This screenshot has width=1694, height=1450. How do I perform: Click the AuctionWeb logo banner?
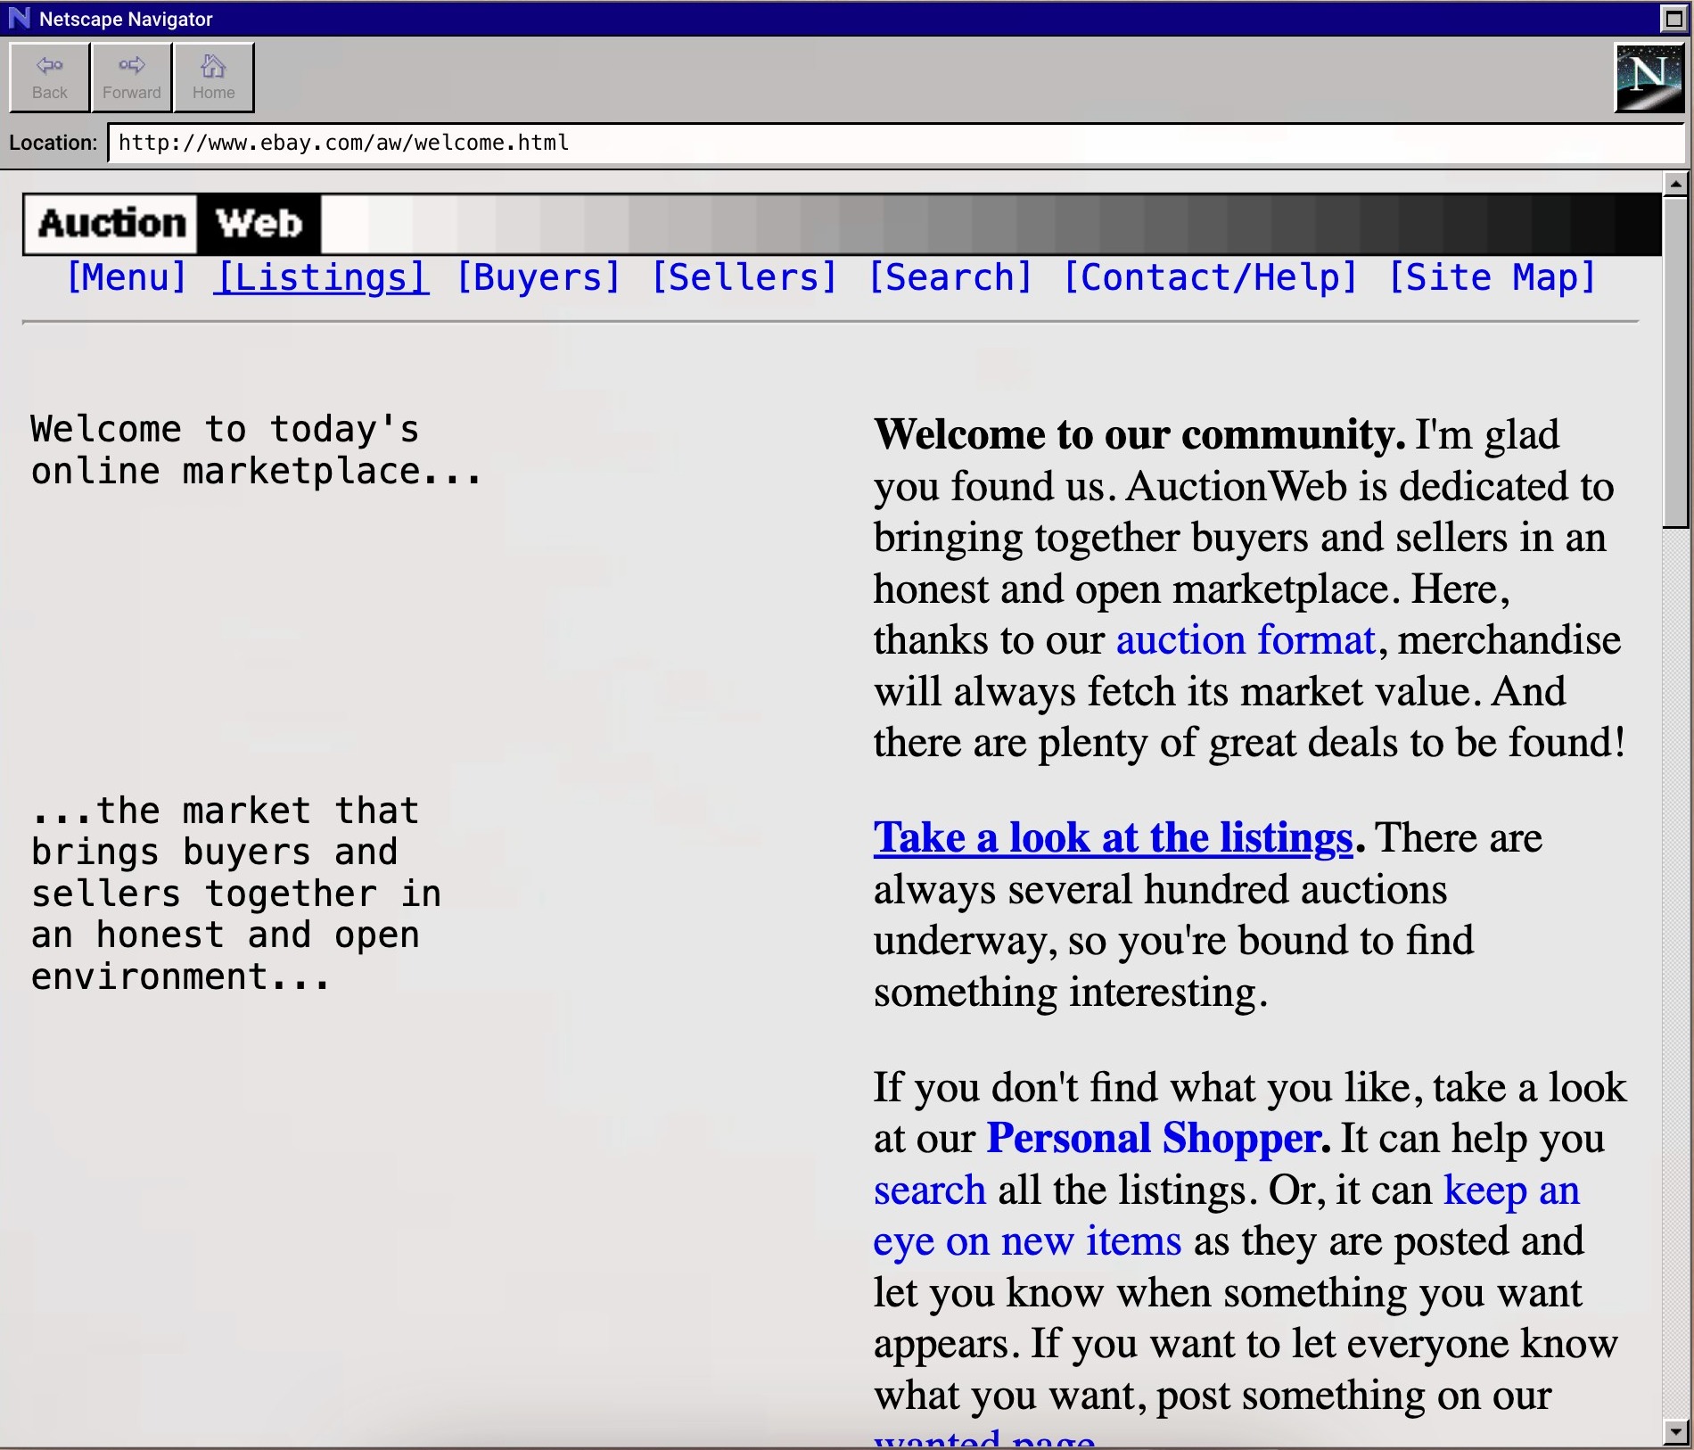tap(172, 224)
